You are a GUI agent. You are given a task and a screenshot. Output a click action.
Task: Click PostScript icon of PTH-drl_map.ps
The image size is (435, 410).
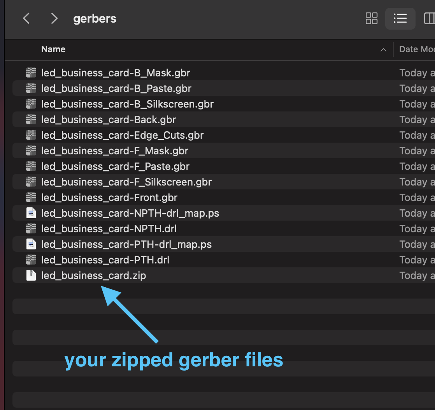pos(31,244)
